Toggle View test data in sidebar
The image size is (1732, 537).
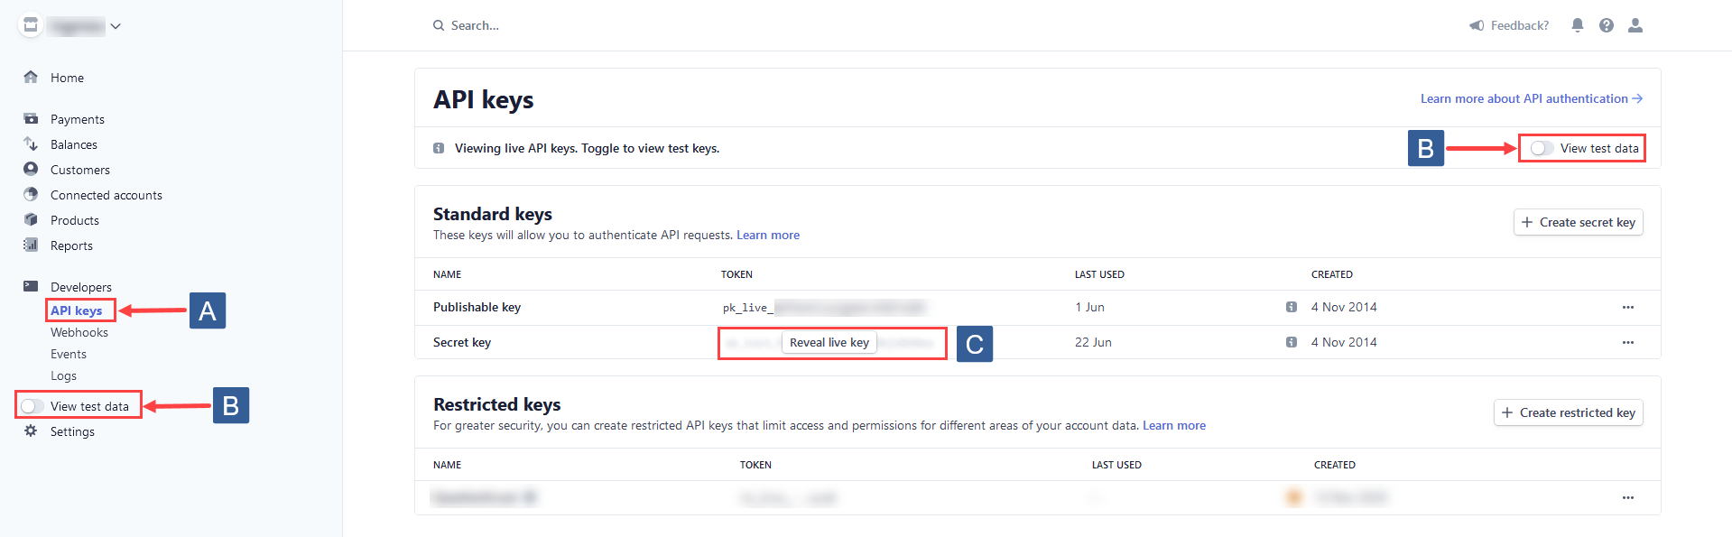click(x=32, y=406)
